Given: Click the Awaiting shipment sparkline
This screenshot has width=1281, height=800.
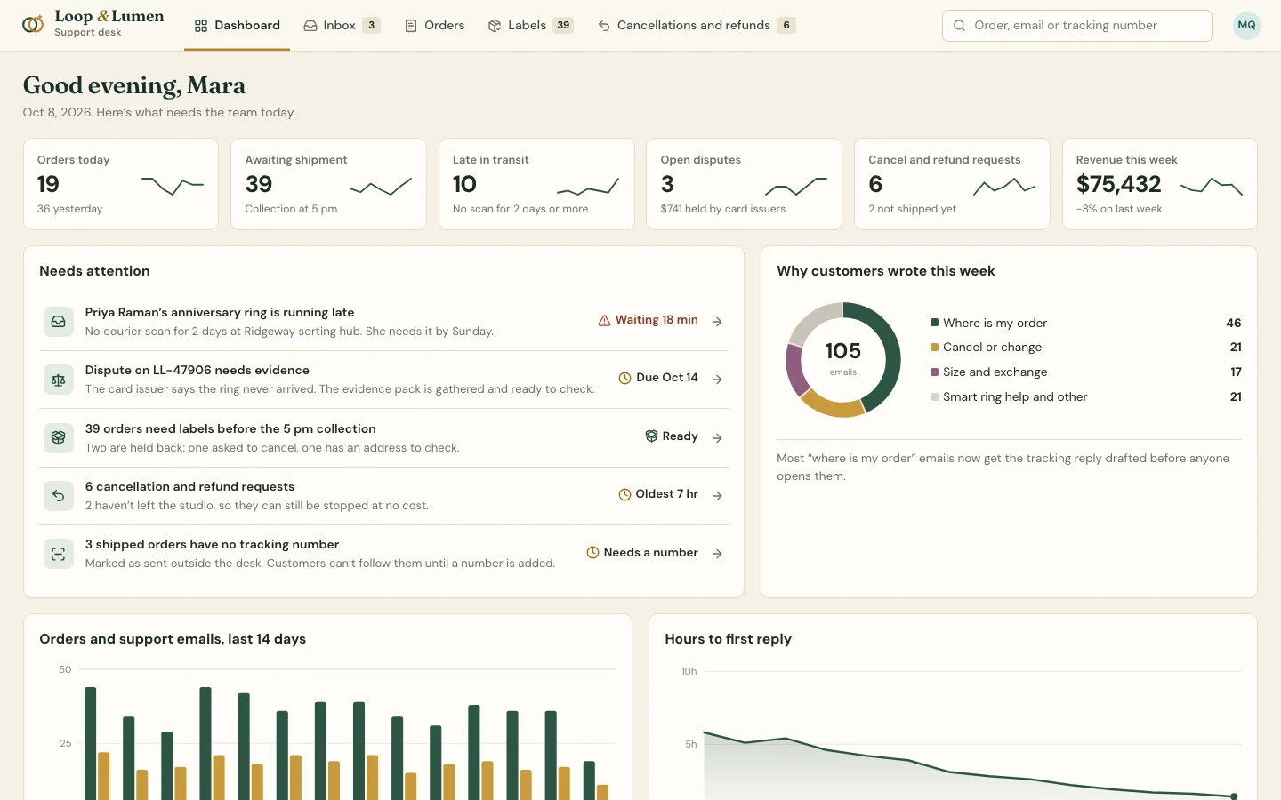Looking at the screenshot, I should 381,186.
